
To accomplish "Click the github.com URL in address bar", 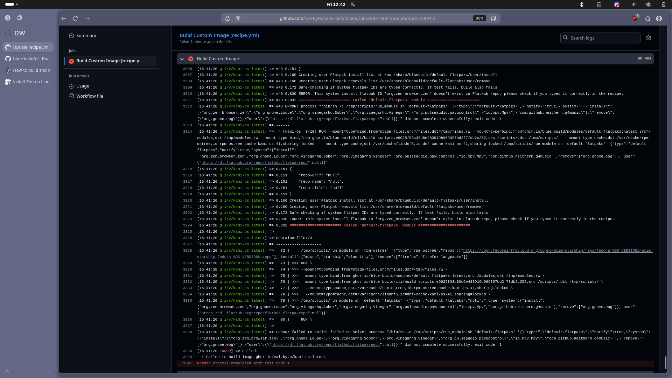I will click(357, 18).
